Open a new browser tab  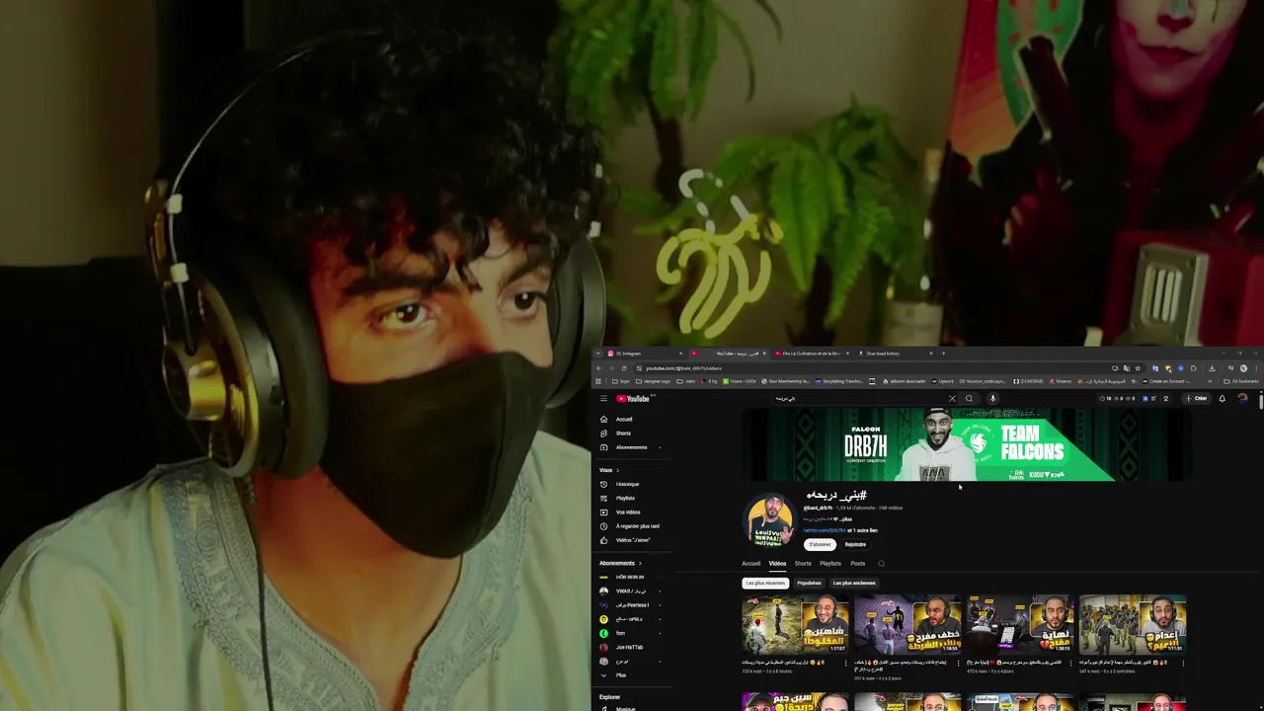point(943,354)
